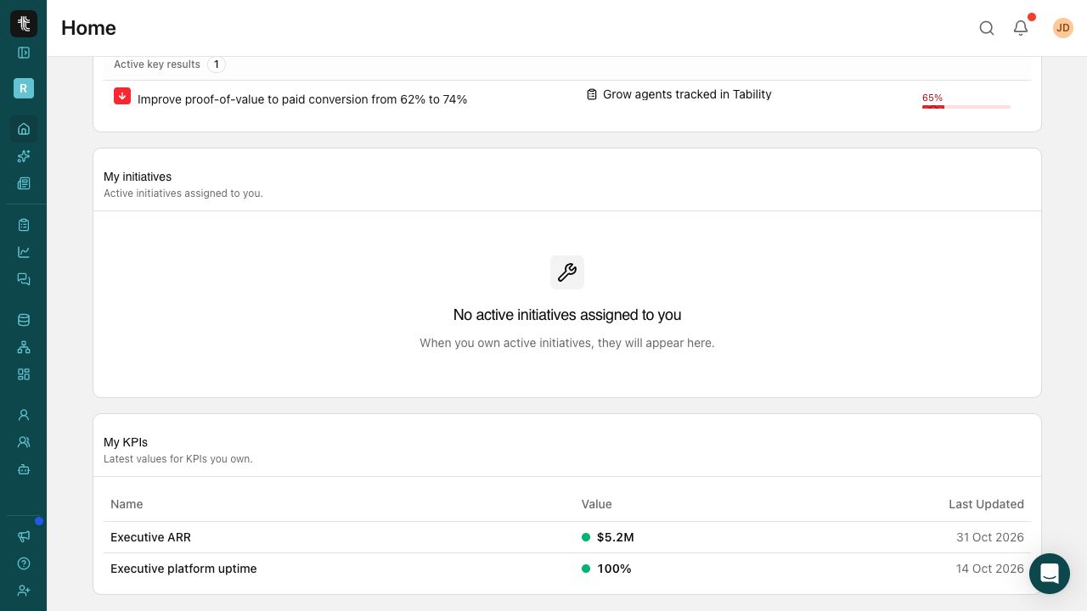Screen dimensions: 1087x611
Task: Click the 'Active key results' count badge
Action: (217, 64)
